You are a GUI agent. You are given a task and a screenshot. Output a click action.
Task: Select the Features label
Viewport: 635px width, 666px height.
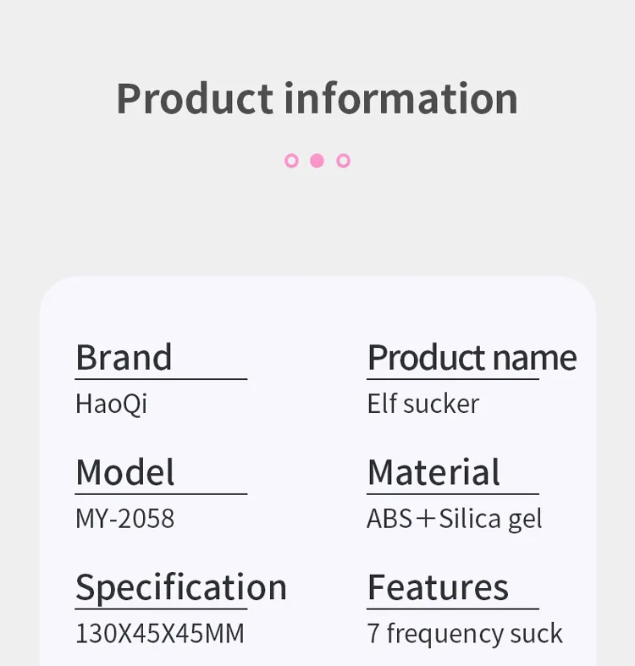(438, 587)
